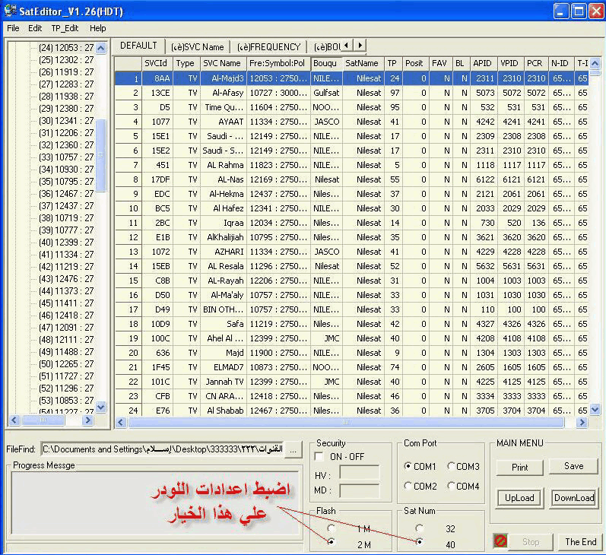
Task: Click the MD input field
Action: pos(360,491)
